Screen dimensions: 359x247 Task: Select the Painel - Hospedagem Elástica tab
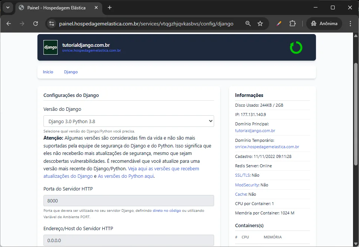pos(56,8)
